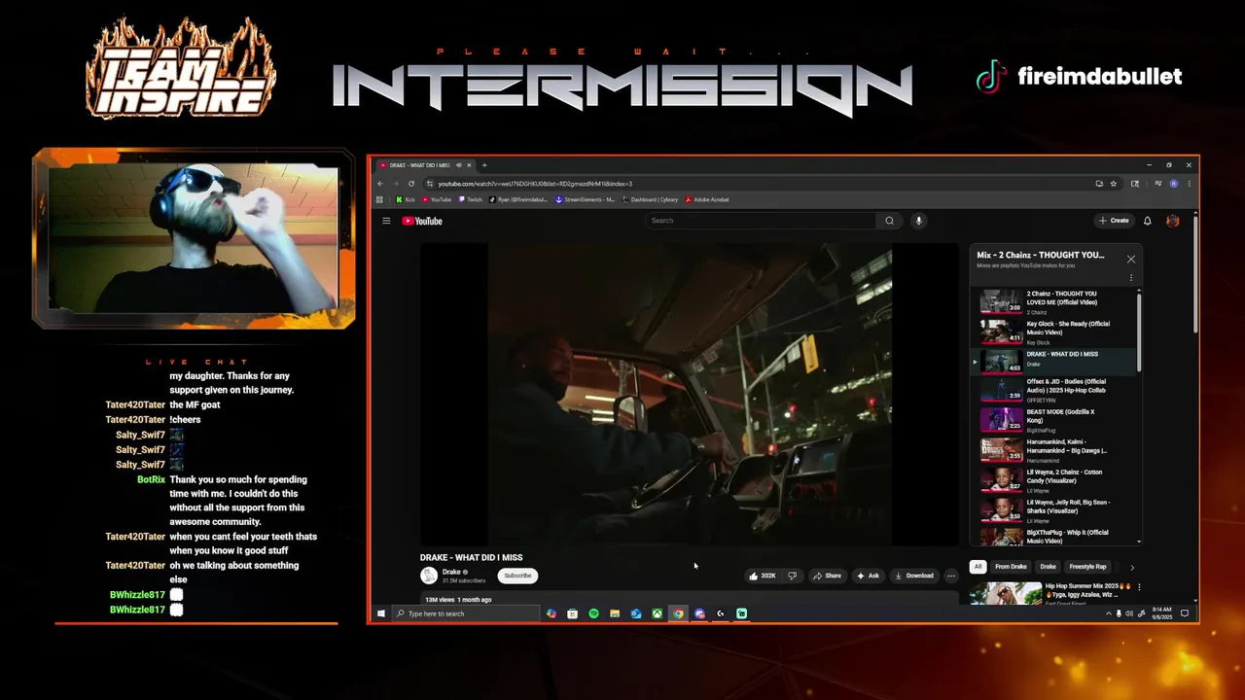This screenshot has height=700, width=1245.
Task: Open options for Hip Hop Summer Mix video
Action: pyautogui.click(x=1139, y=587)
